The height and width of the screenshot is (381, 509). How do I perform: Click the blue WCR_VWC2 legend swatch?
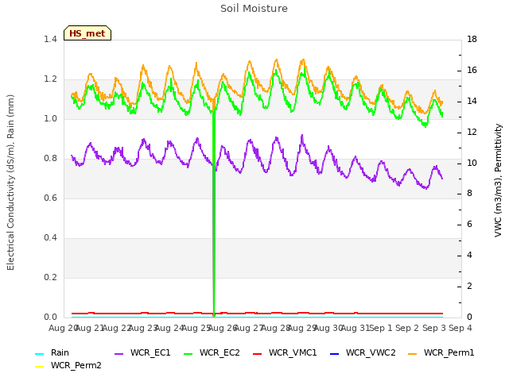tap(334, 354)
